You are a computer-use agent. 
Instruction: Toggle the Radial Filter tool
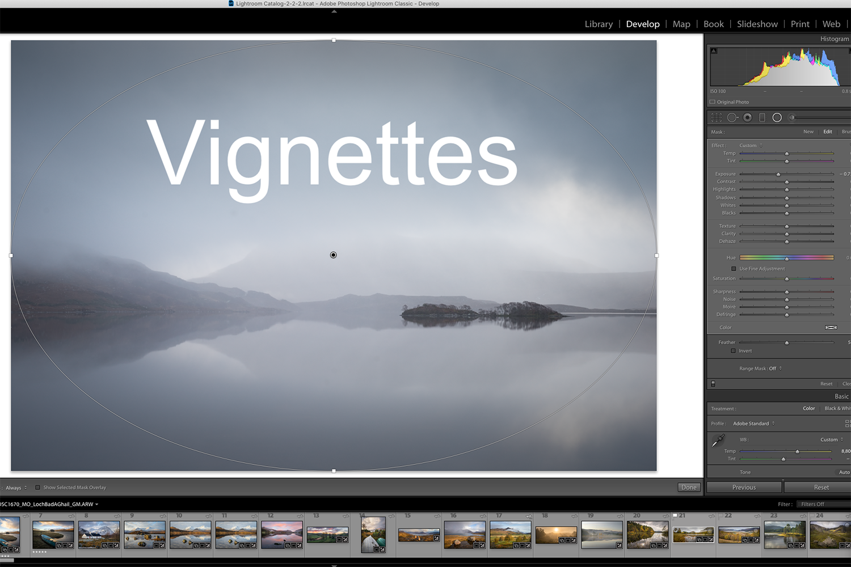pyautogui.click(x=777, y=117)
